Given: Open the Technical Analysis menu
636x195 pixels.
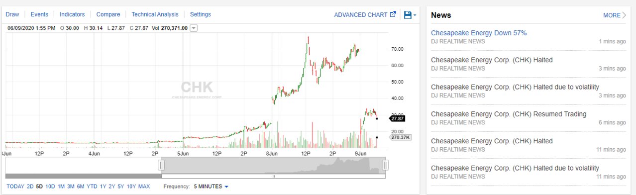Looking at the screenshot, I should click(155, 14).
